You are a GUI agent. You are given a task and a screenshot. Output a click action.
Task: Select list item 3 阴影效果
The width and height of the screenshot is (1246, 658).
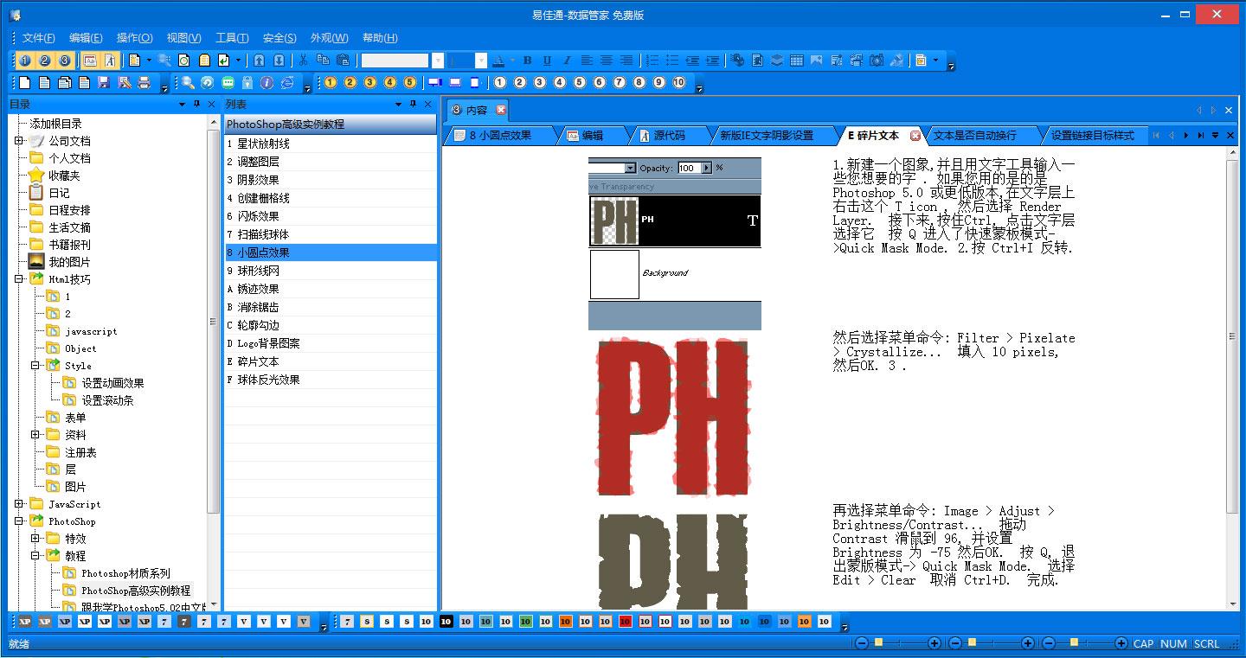coord(331,180)
